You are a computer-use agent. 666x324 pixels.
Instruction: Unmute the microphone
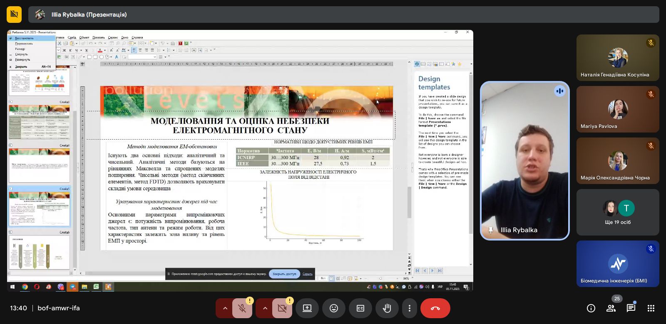point(242,308)
